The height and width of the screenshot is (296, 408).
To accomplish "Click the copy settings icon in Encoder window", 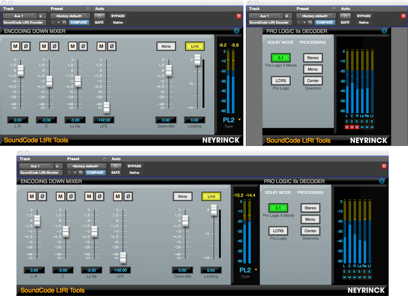I will tap(65, 22).
